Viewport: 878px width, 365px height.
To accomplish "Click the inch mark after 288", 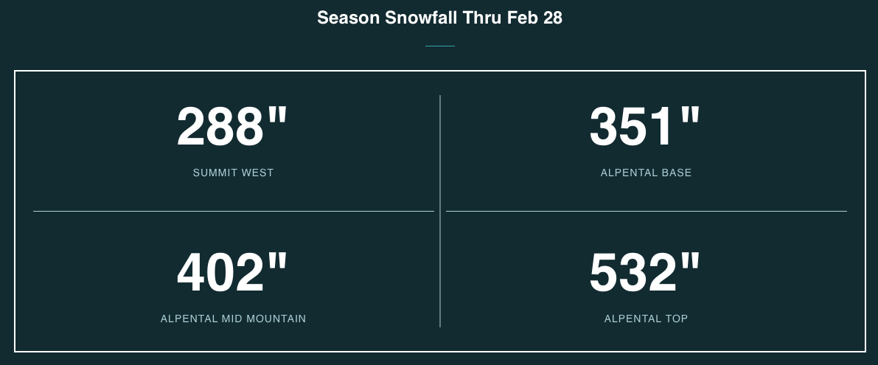I will click(277, 118).
